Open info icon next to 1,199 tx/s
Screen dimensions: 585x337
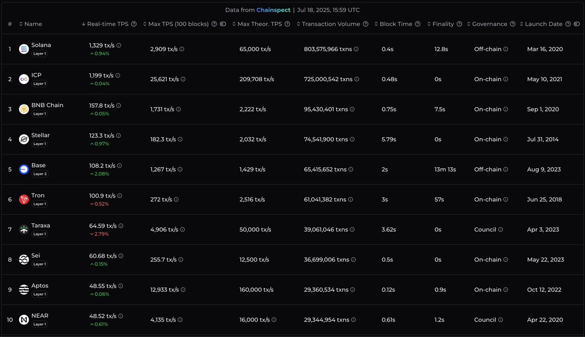click(x=118, y=75)
